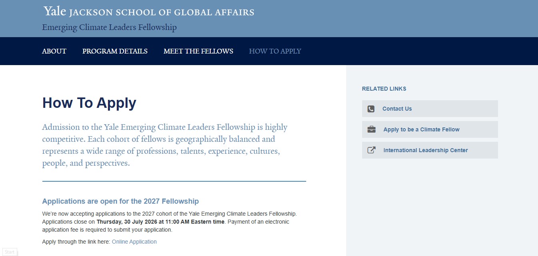The width and height of the screenshot is (538, 256).
Task: Open the Online Application link
Action: (134, 242)
